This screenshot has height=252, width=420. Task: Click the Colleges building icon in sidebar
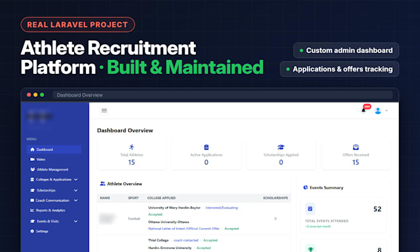coord(32,179)
